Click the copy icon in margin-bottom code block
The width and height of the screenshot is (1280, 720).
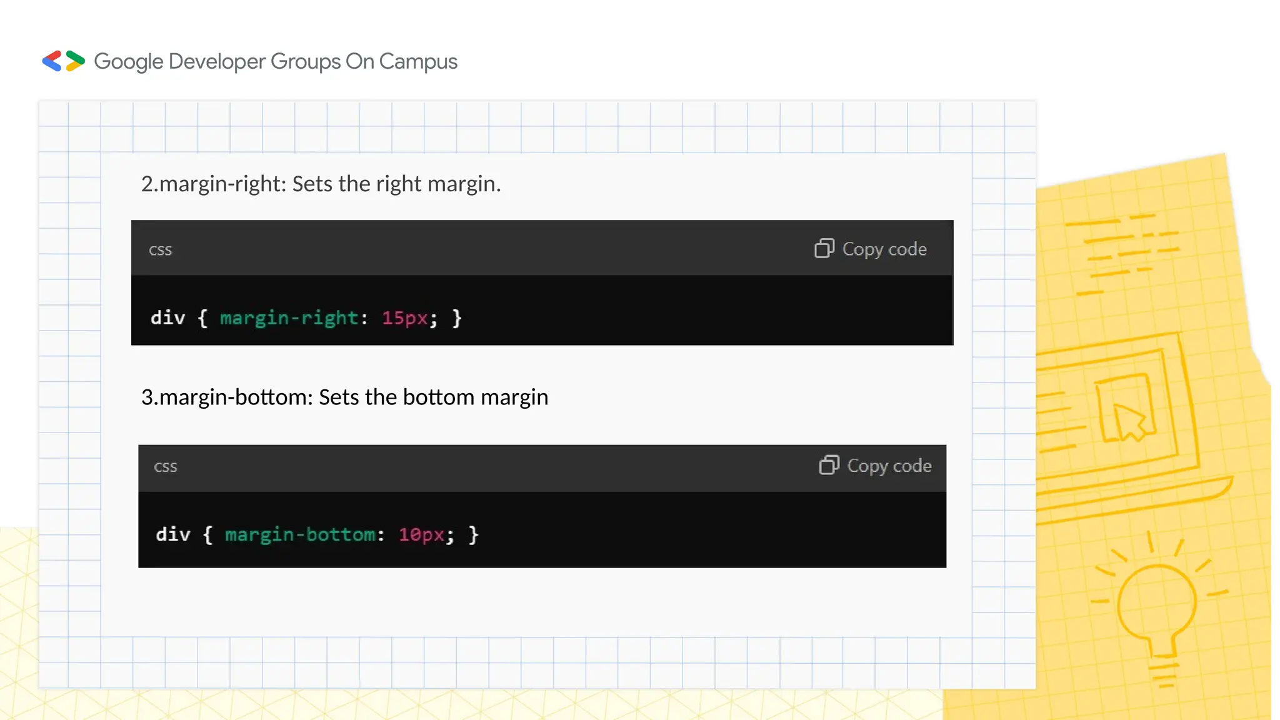[829, 466]
